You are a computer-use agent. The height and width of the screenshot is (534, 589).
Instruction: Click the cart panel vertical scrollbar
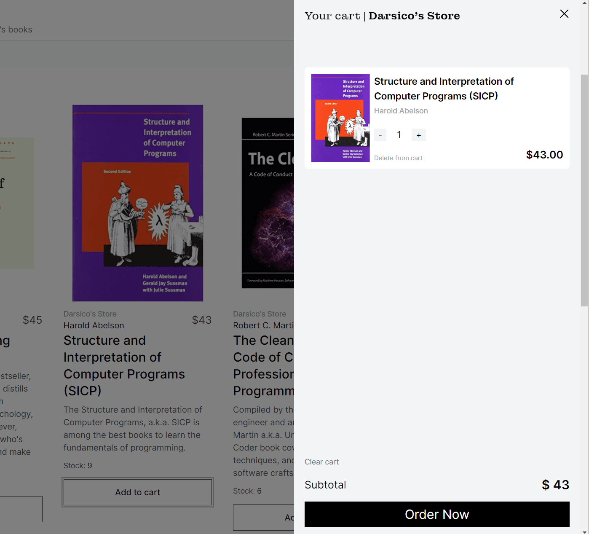(x=584, y=190)
